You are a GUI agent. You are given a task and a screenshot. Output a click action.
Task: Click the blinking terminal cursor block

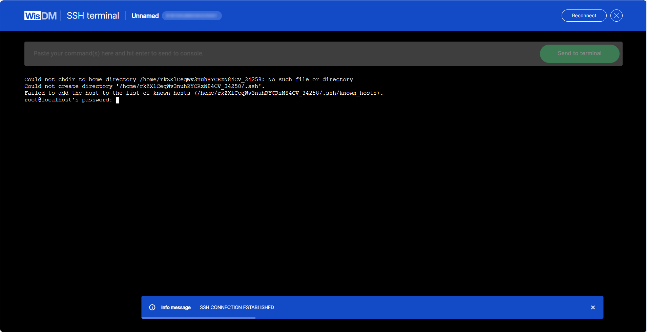(118, 100)
